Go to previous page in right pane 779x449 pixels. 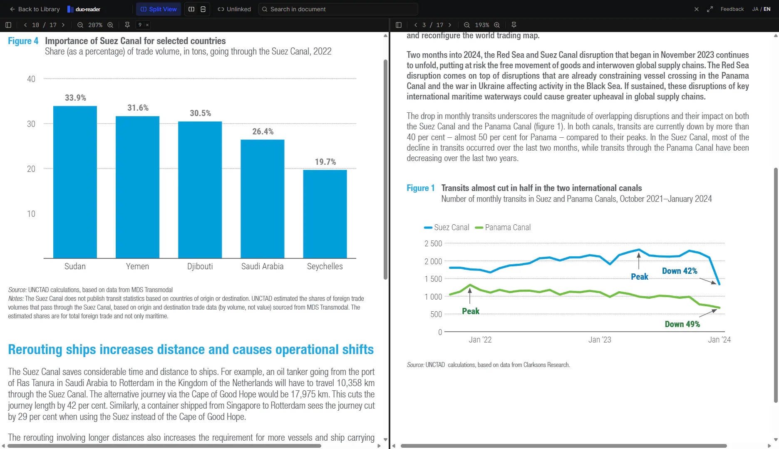pos(416,25)
